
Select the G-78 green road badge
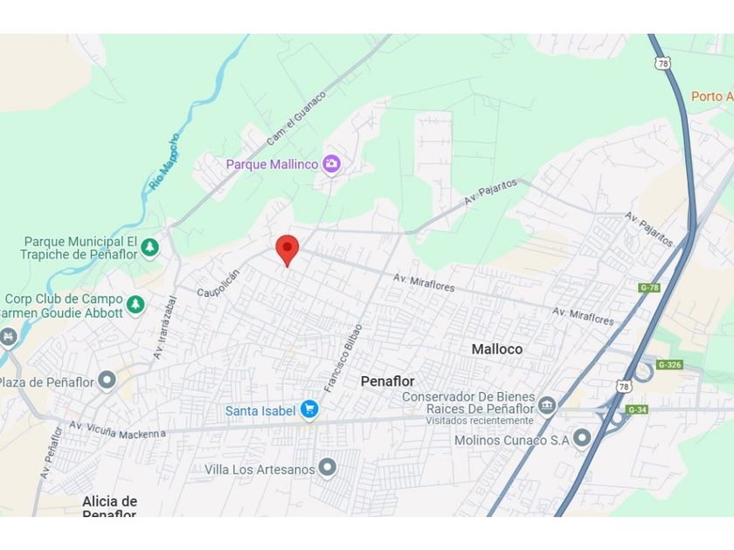pyautogui.click(x=649, y=287)
